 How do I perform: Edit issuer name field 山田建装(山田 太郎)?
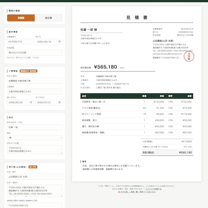(x=35, y=177)
